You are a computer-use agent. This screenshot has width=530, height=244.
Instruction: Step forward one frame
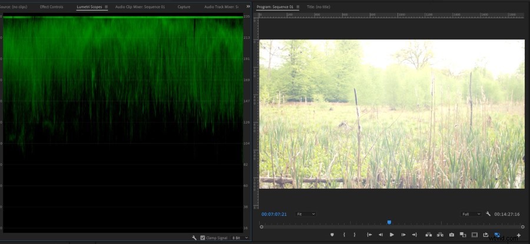(403, 235)
